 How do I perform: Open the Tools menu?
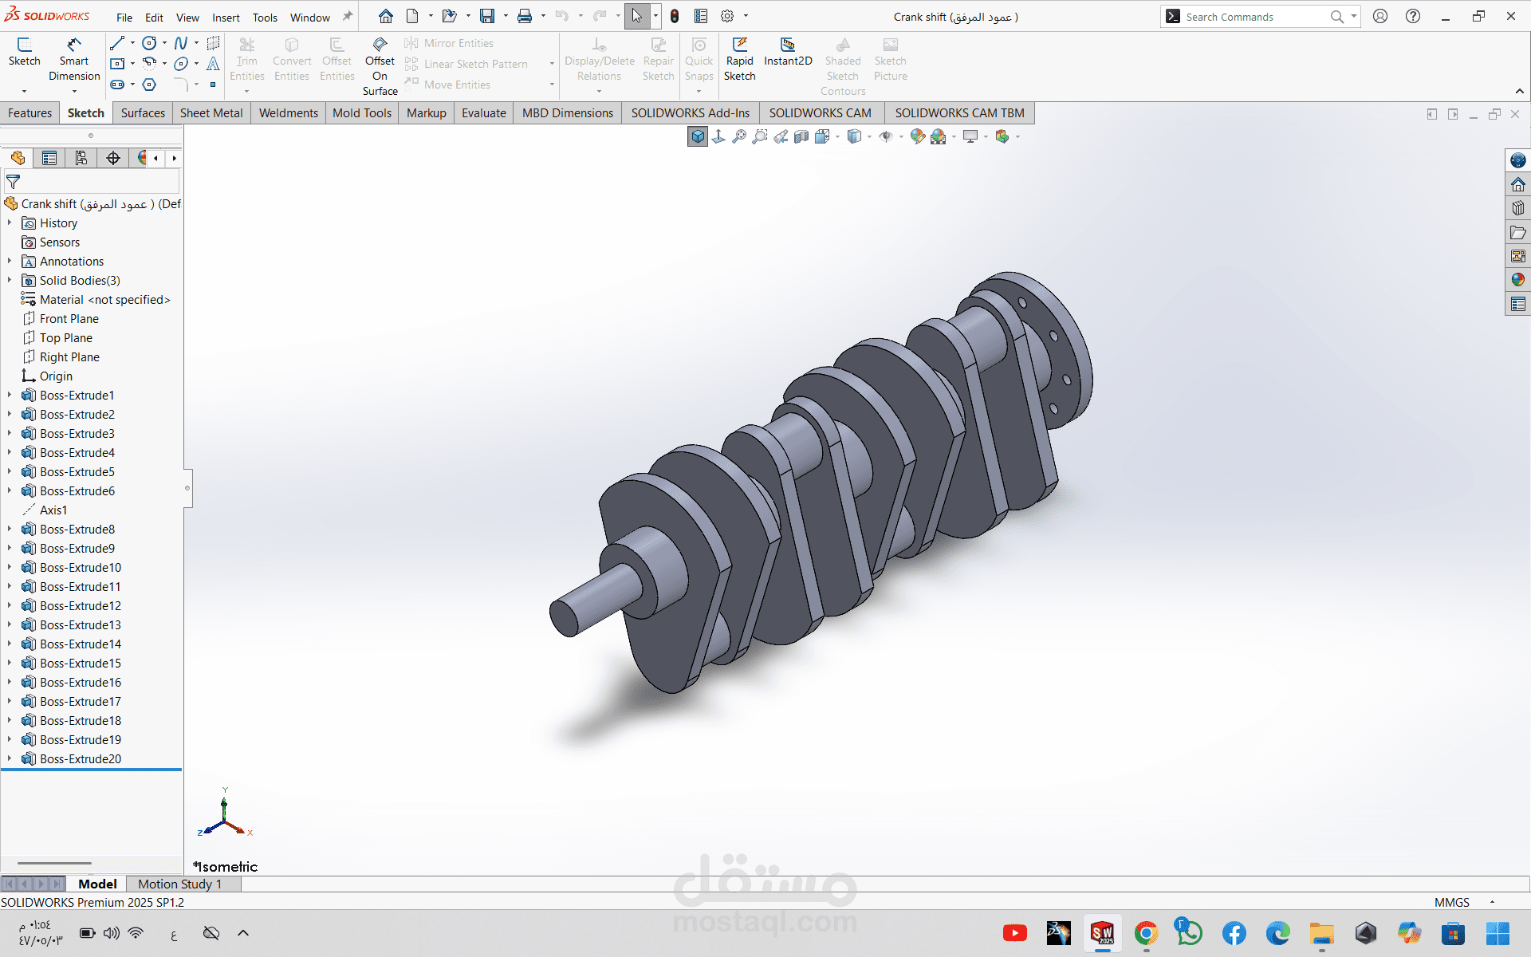tap(265, 18)
